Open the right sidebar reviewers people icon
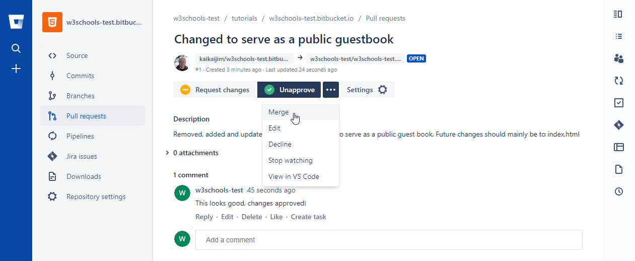Image resolution: width=635 pixels, height=261 pixels. click(x=619, y=58)
